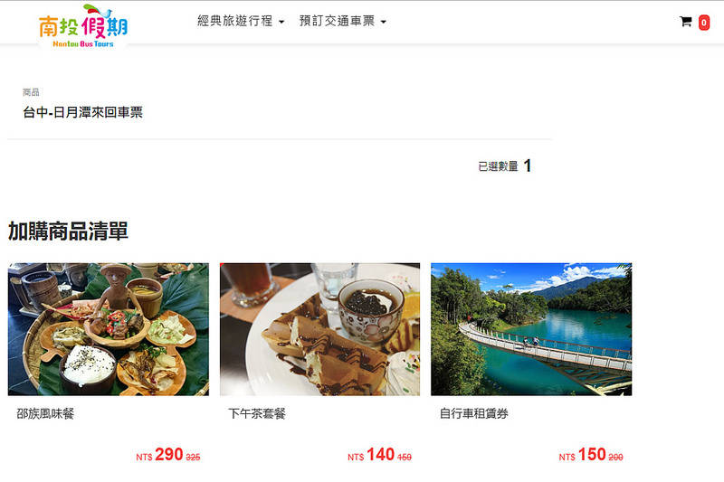Click the 加購商品清單 section heading

pyautogui.click(x=68, y=232)
